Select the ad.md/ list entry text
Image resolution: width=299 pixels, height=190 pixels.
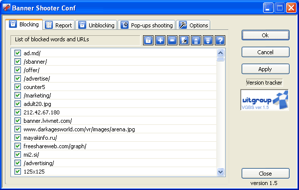(32, 53)
